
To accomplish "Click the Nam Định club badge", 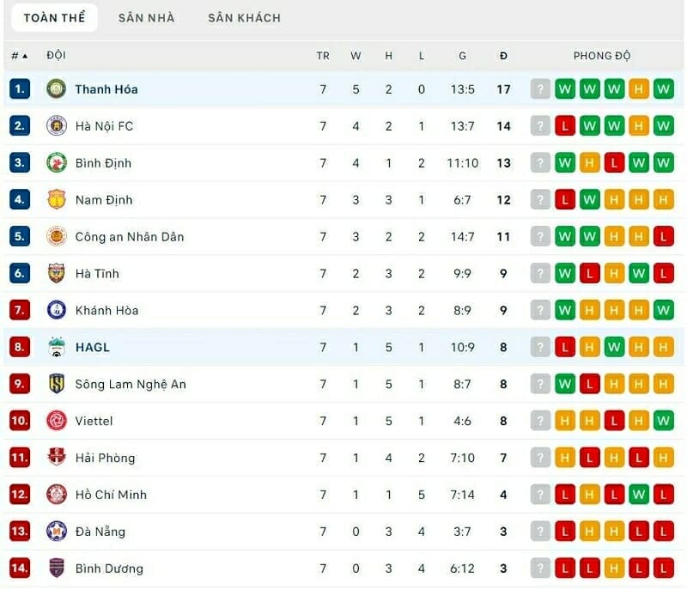I will click(x=57, y=199).
